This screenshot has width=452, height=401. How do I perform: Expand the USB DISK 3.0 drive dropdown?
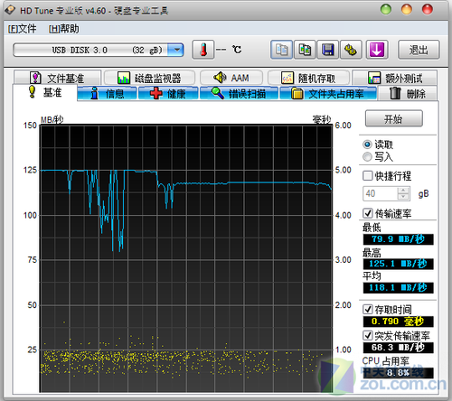coord(175,50)
